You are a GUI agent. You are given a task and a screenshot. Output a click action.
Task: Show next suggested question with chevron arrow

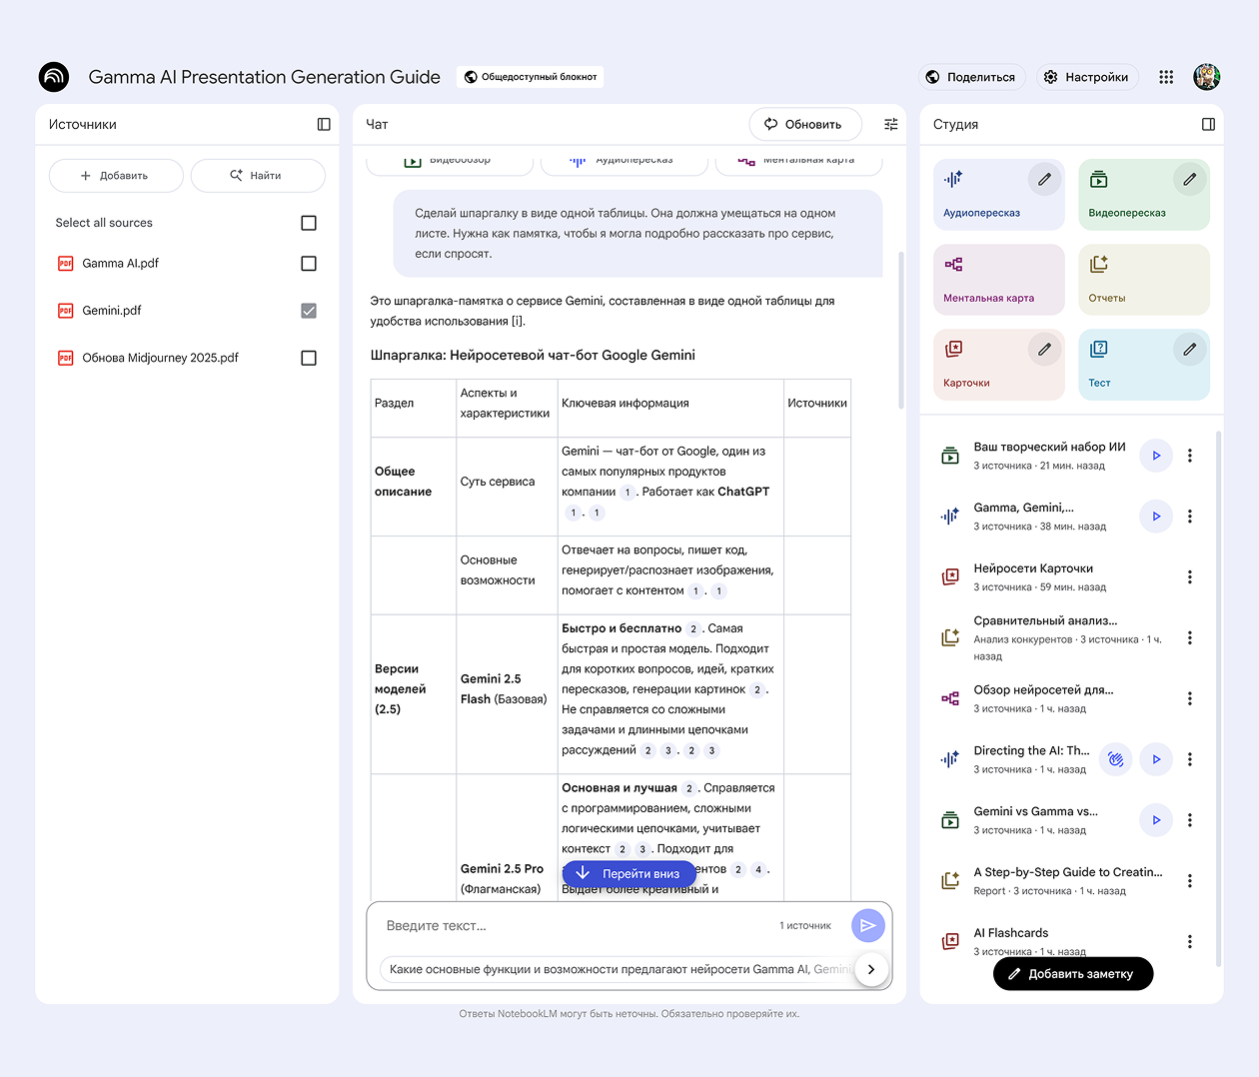point(871,969)
